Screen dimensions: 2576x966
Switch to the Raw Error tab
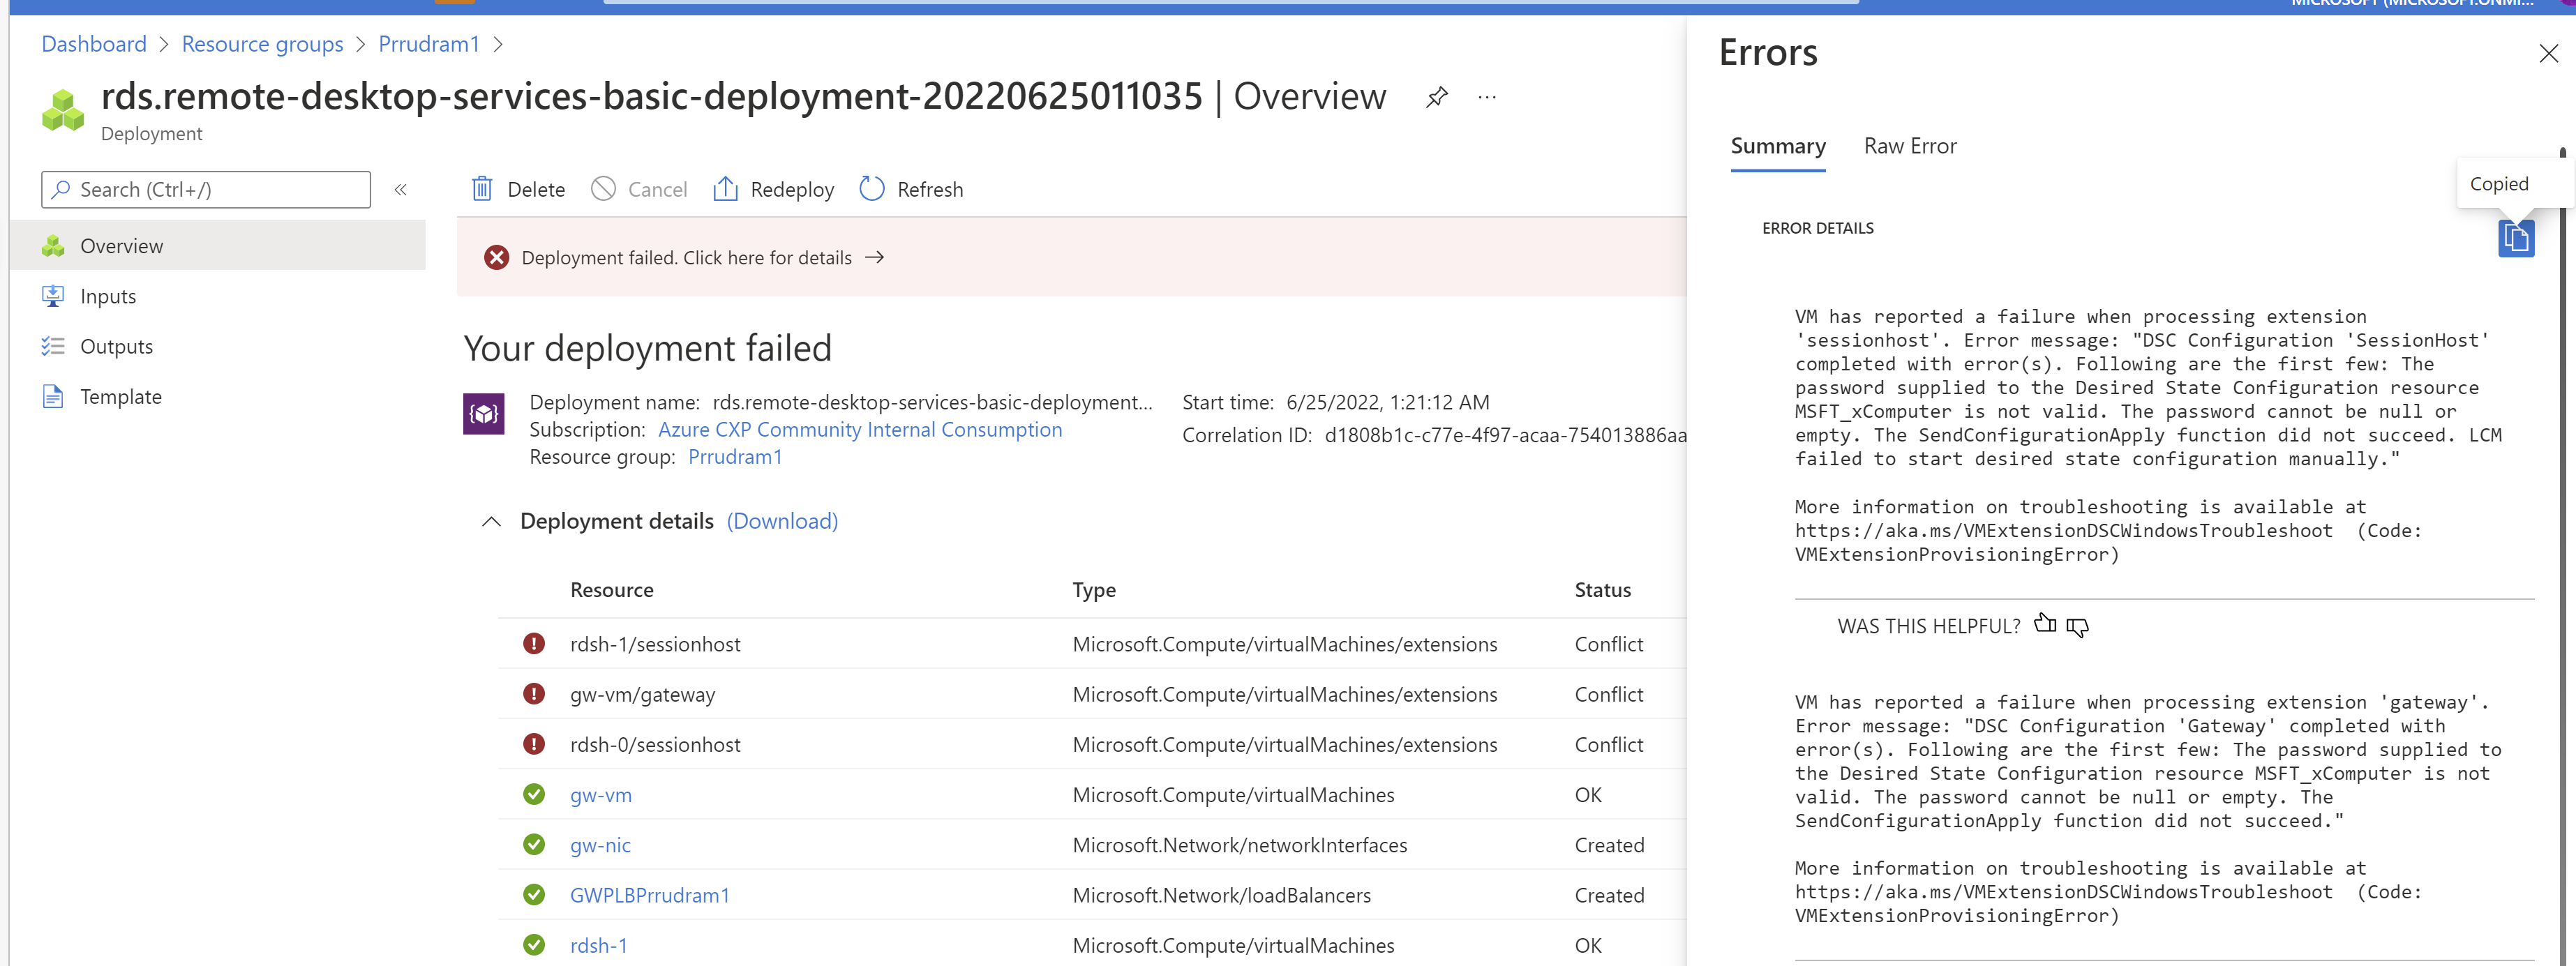click(x=1910, y=145)
